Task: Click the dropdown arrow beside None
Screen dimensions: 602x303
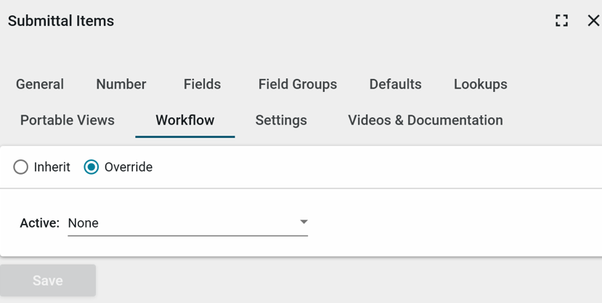Action: tap(304, 223)
